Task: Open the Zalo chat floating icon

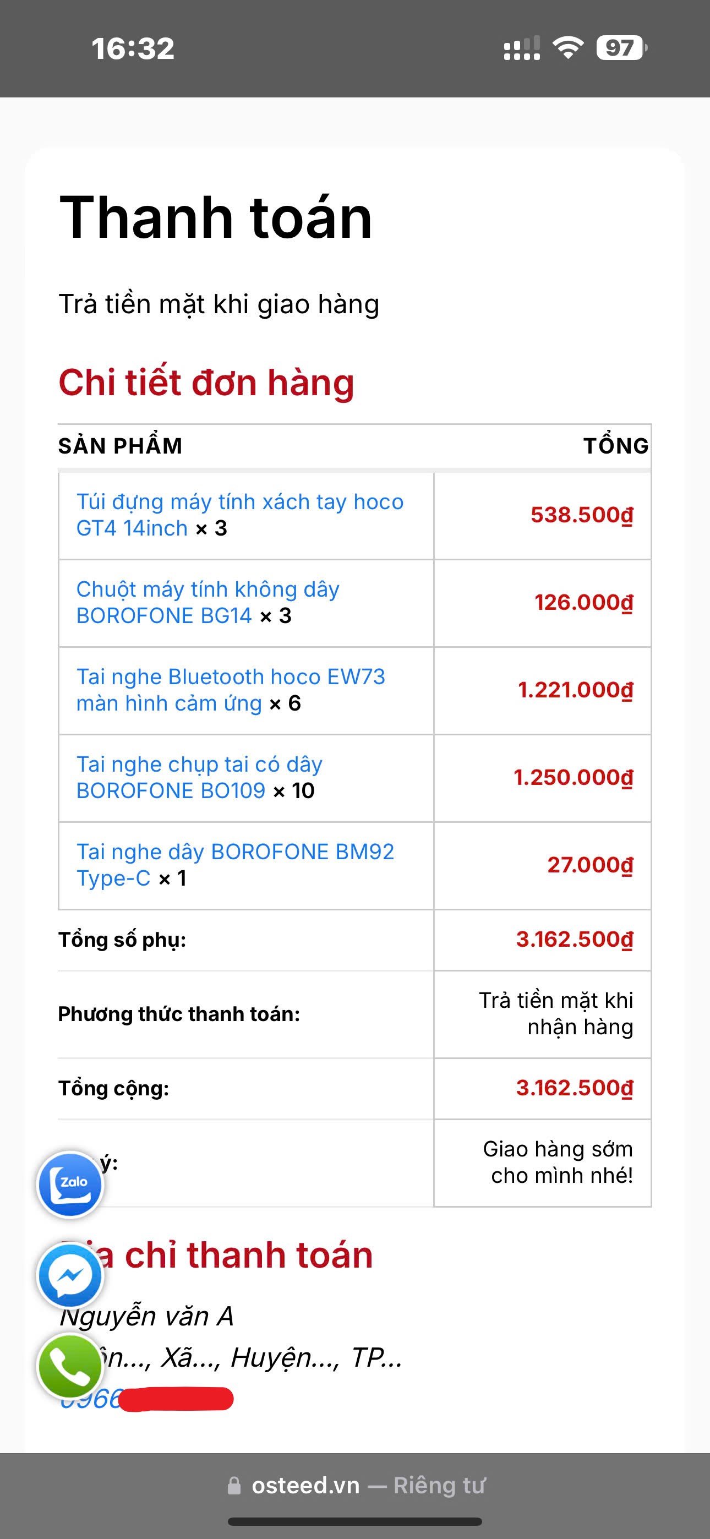Action: point(70,1184)
